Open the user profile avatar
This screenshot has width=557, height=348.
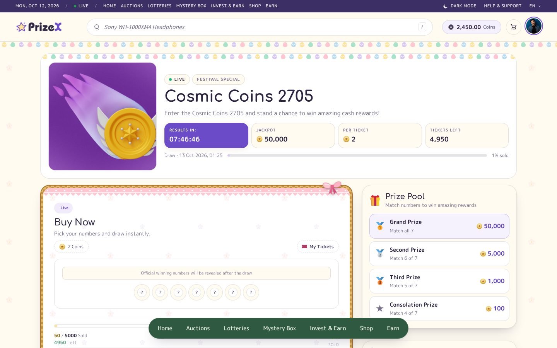(534, 26)
